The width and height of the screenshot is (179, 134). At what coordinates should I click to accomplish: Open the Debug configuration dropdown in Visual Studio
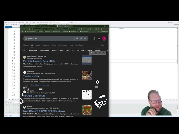pos(26,24)
